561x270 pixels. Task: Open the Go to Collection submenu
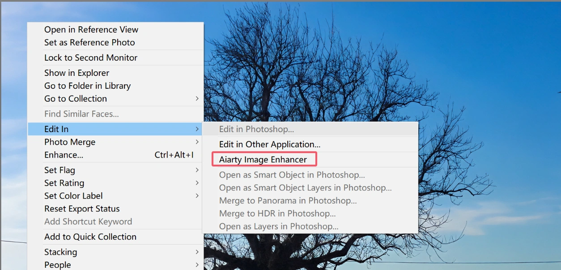(115, 99)
